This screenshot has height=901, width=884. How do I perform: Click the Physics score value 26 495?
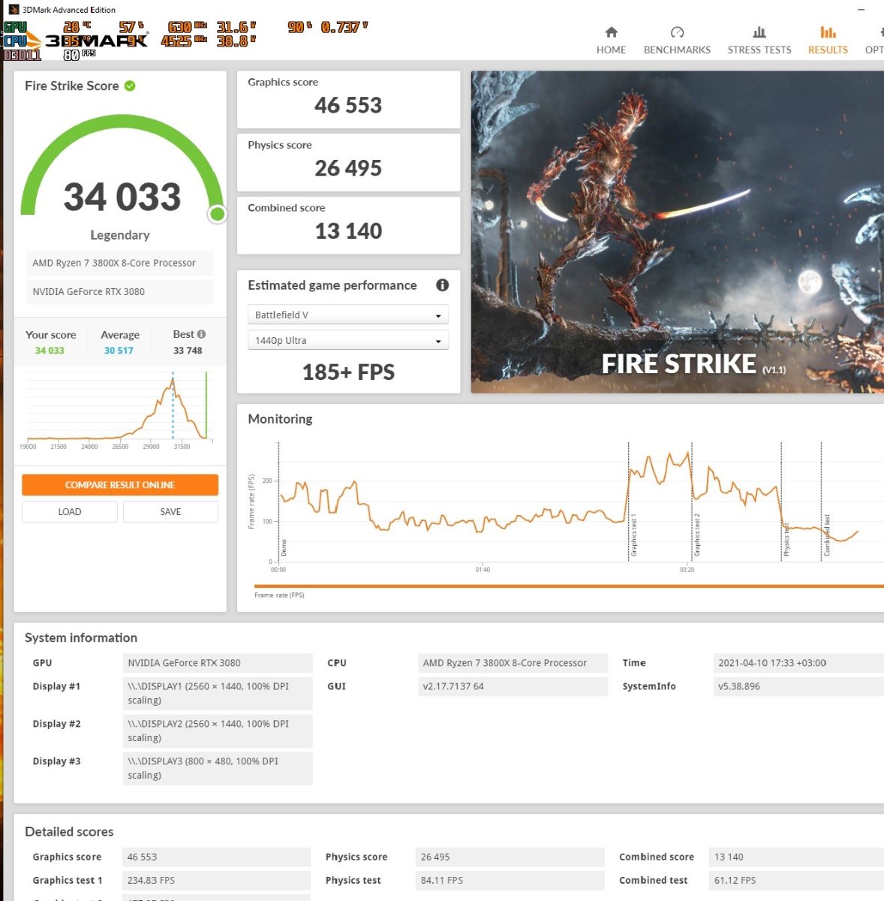(348, 169)
